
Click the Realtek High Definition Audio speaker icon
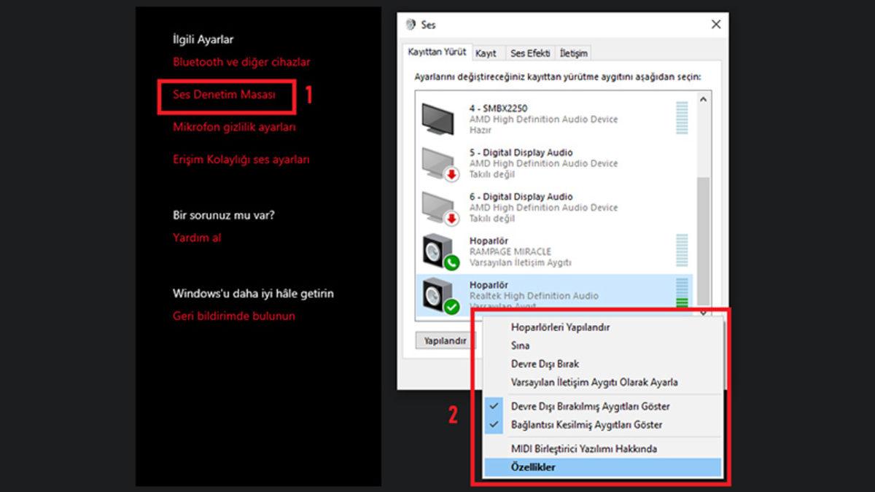[440, 295]
